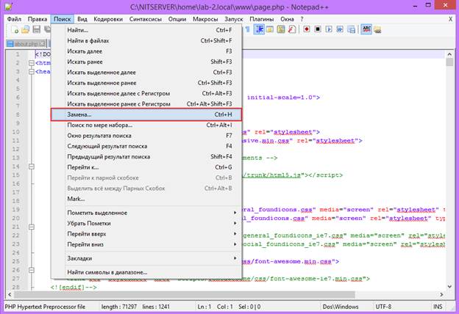459x314 pixels.
Task: Expand the Перейти вверх submenu arrow
Action: (235, 234)
